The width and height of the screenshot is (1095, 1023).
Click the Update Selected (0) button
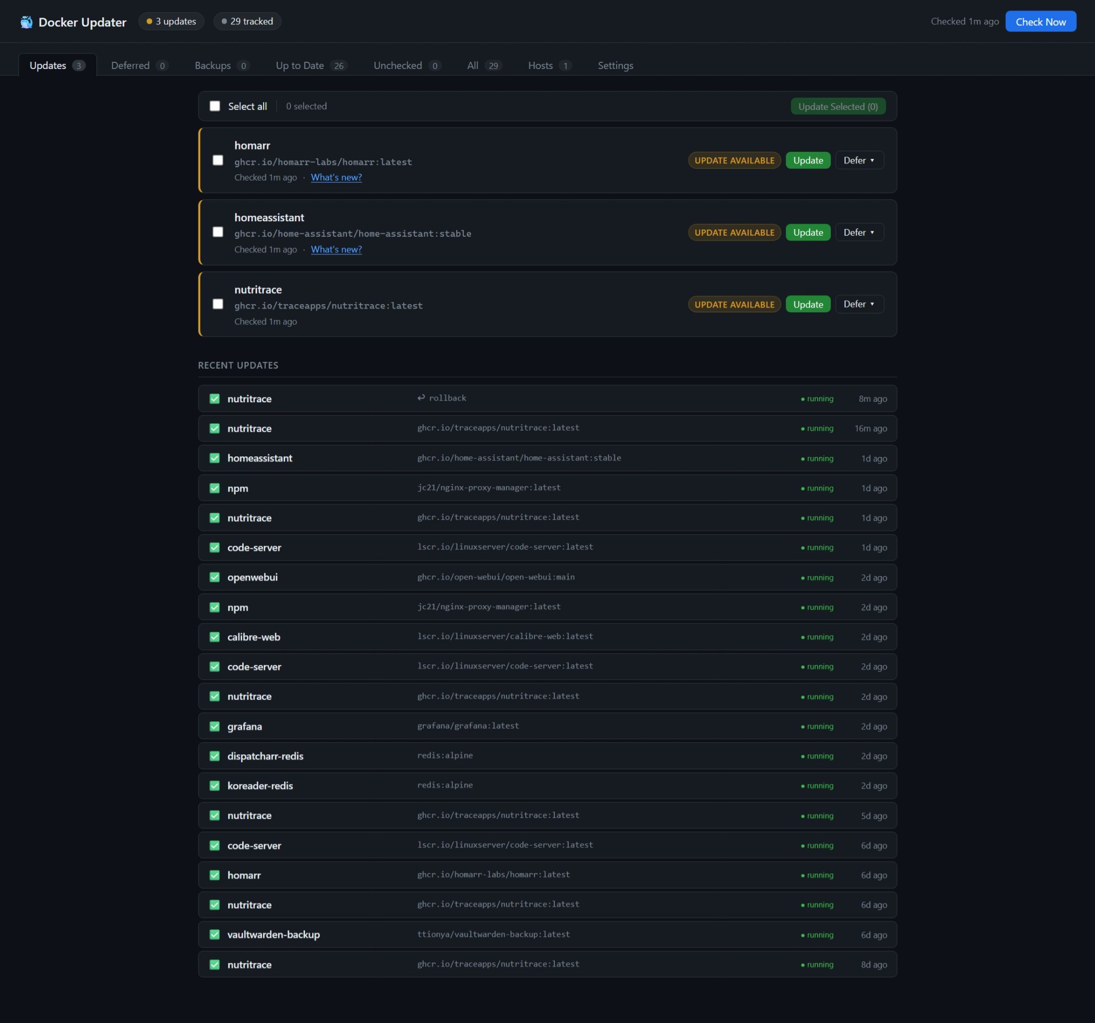(838, 106)
